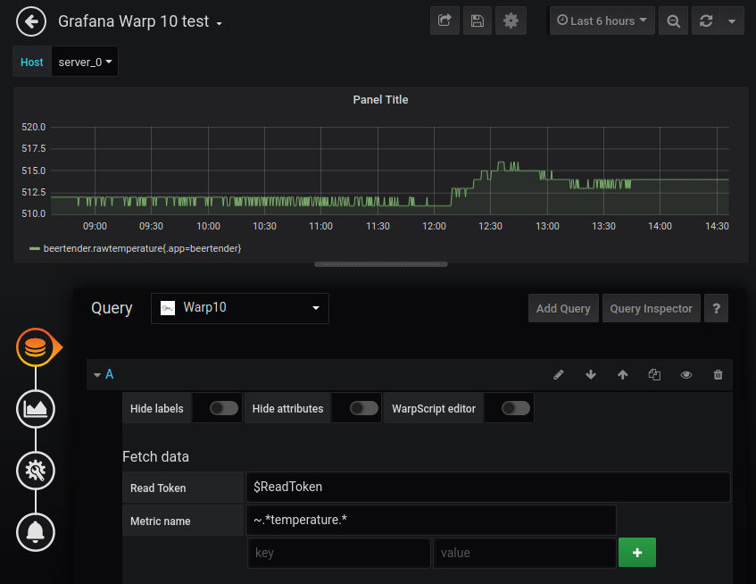Toggle the Hide labels switch
Image resolution: width=756 pixels, height=584 pixels.
[x=224, y=408]
